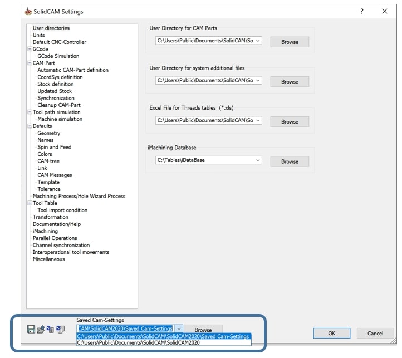Choose the SolidCAM2020 folder path list entry

click(x=164, y=342)
